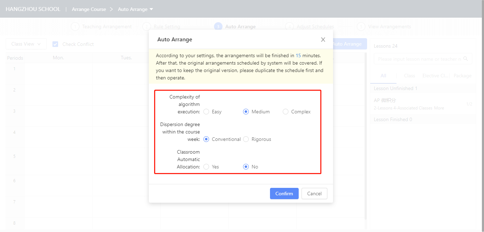
Task: Click the More link under AP lesson
Action: [439, 108]
